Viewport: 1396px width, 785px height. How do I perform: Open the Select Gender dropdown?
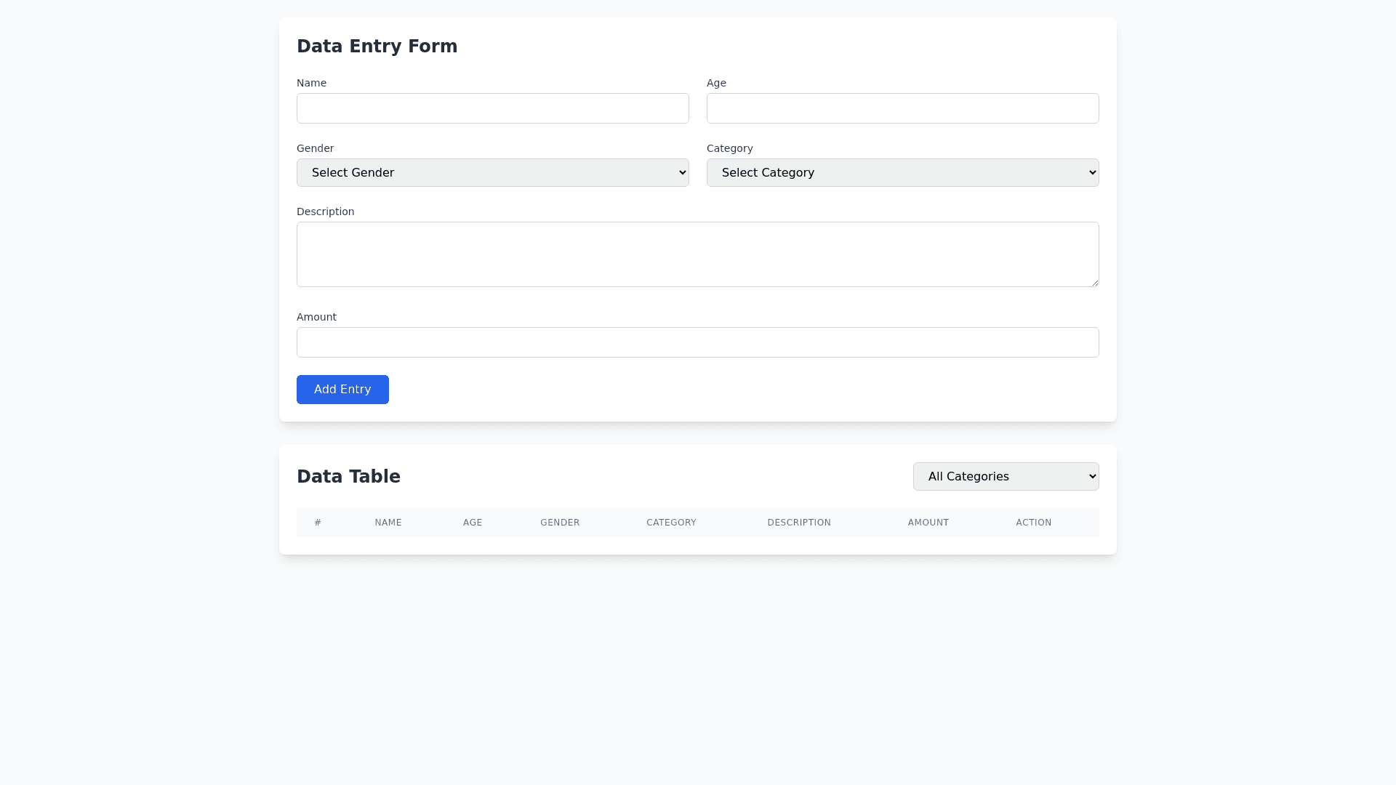click(x=492, y=172)
